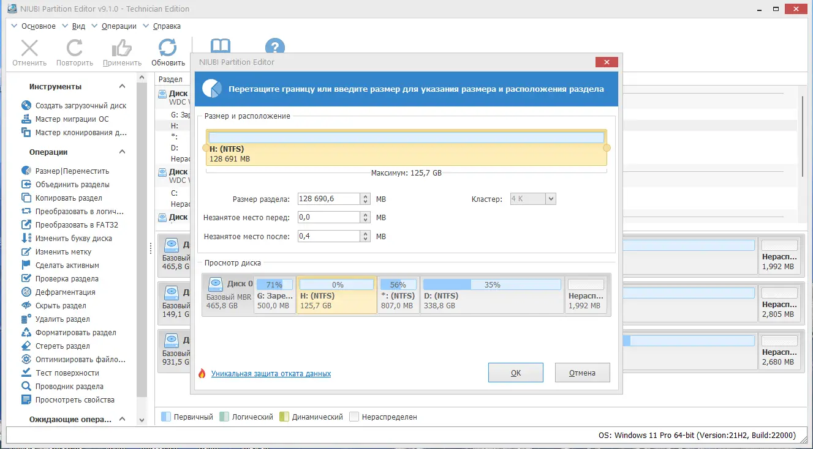Collapse the 'Инструменты' sidebar section
The height and width of the screenshot is (449, 813).
(122, 87)
